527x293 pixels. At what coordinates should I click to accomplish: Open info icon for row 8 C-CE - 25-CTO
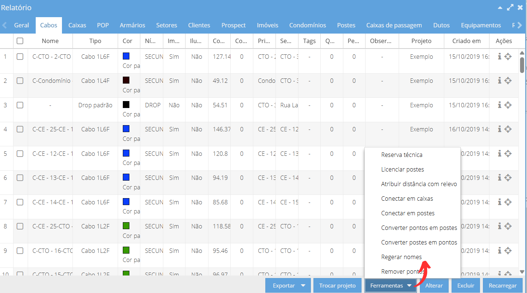(500, 226)
